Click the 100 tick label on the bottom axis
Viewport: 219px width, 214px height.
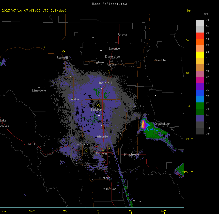163,210
